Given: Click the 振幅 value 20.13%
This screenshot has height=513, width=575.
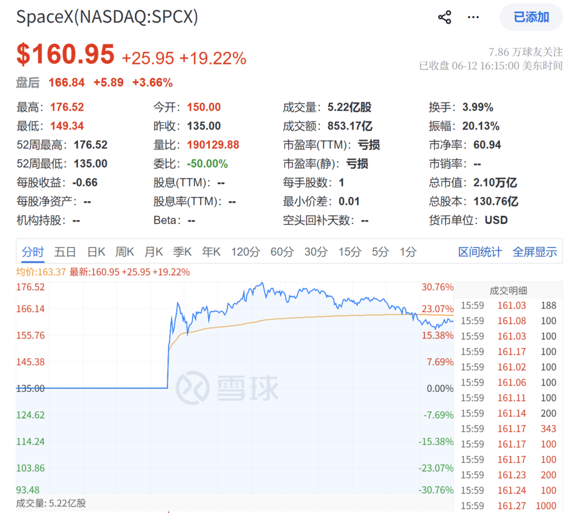Looking at the screenshot, I should 481,126.
